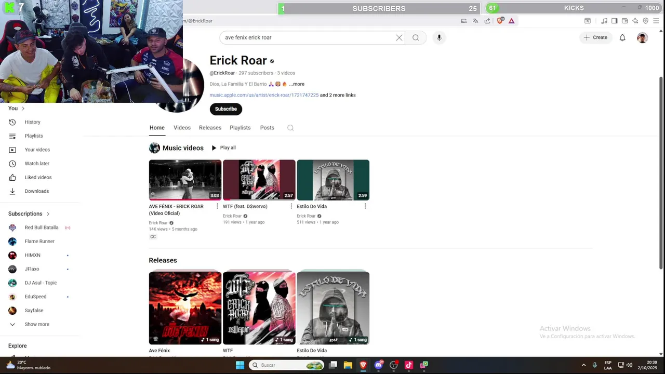
Task: Open the Apple Music artist link
Action: pyautogui.click(x=264, y=95)
